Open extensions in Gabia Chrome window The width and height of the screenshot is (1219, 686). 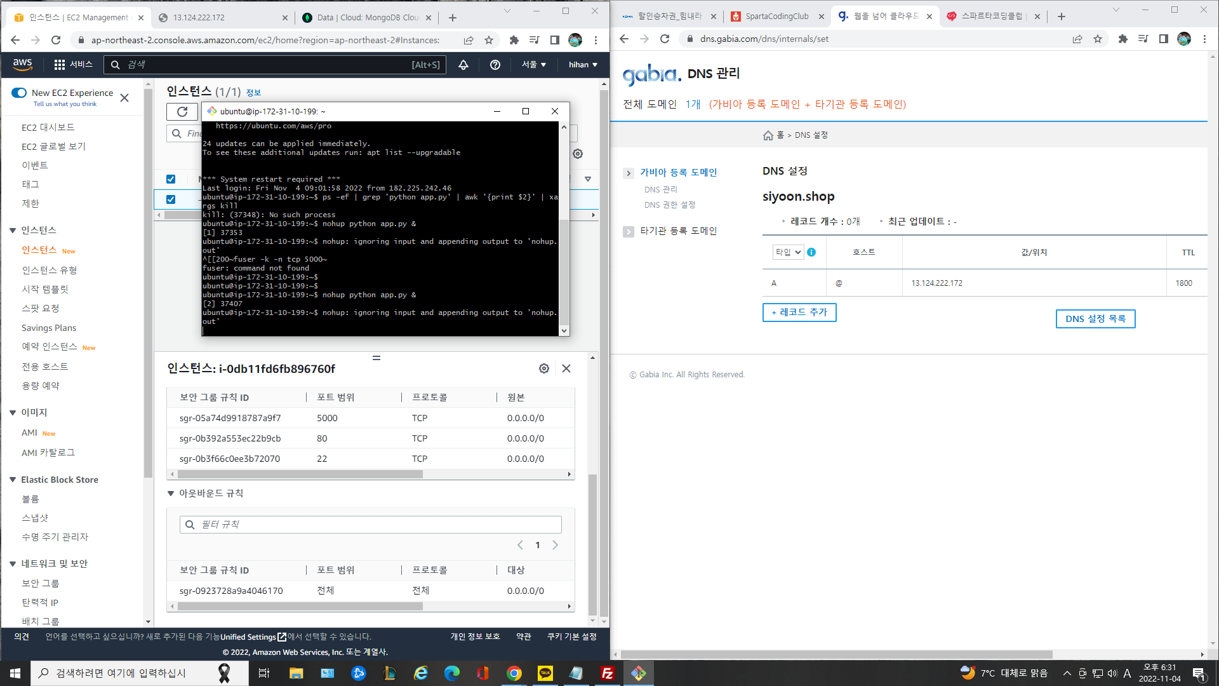[x=1123, y=39]
